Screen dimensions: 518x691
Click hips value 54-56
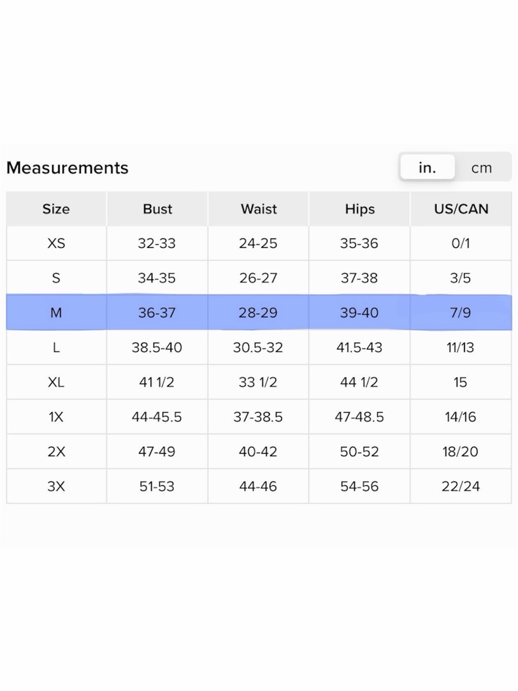tap(359, 487)
